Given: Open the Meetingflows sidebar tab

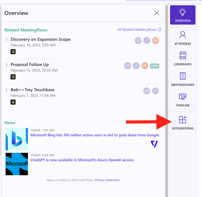Looking at the screenshot, I should tap(182, 79).
